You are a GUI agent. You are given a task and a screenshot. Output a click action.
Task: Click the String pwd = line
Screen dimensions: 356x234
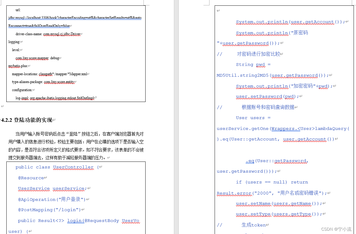[x=254, y=65]
